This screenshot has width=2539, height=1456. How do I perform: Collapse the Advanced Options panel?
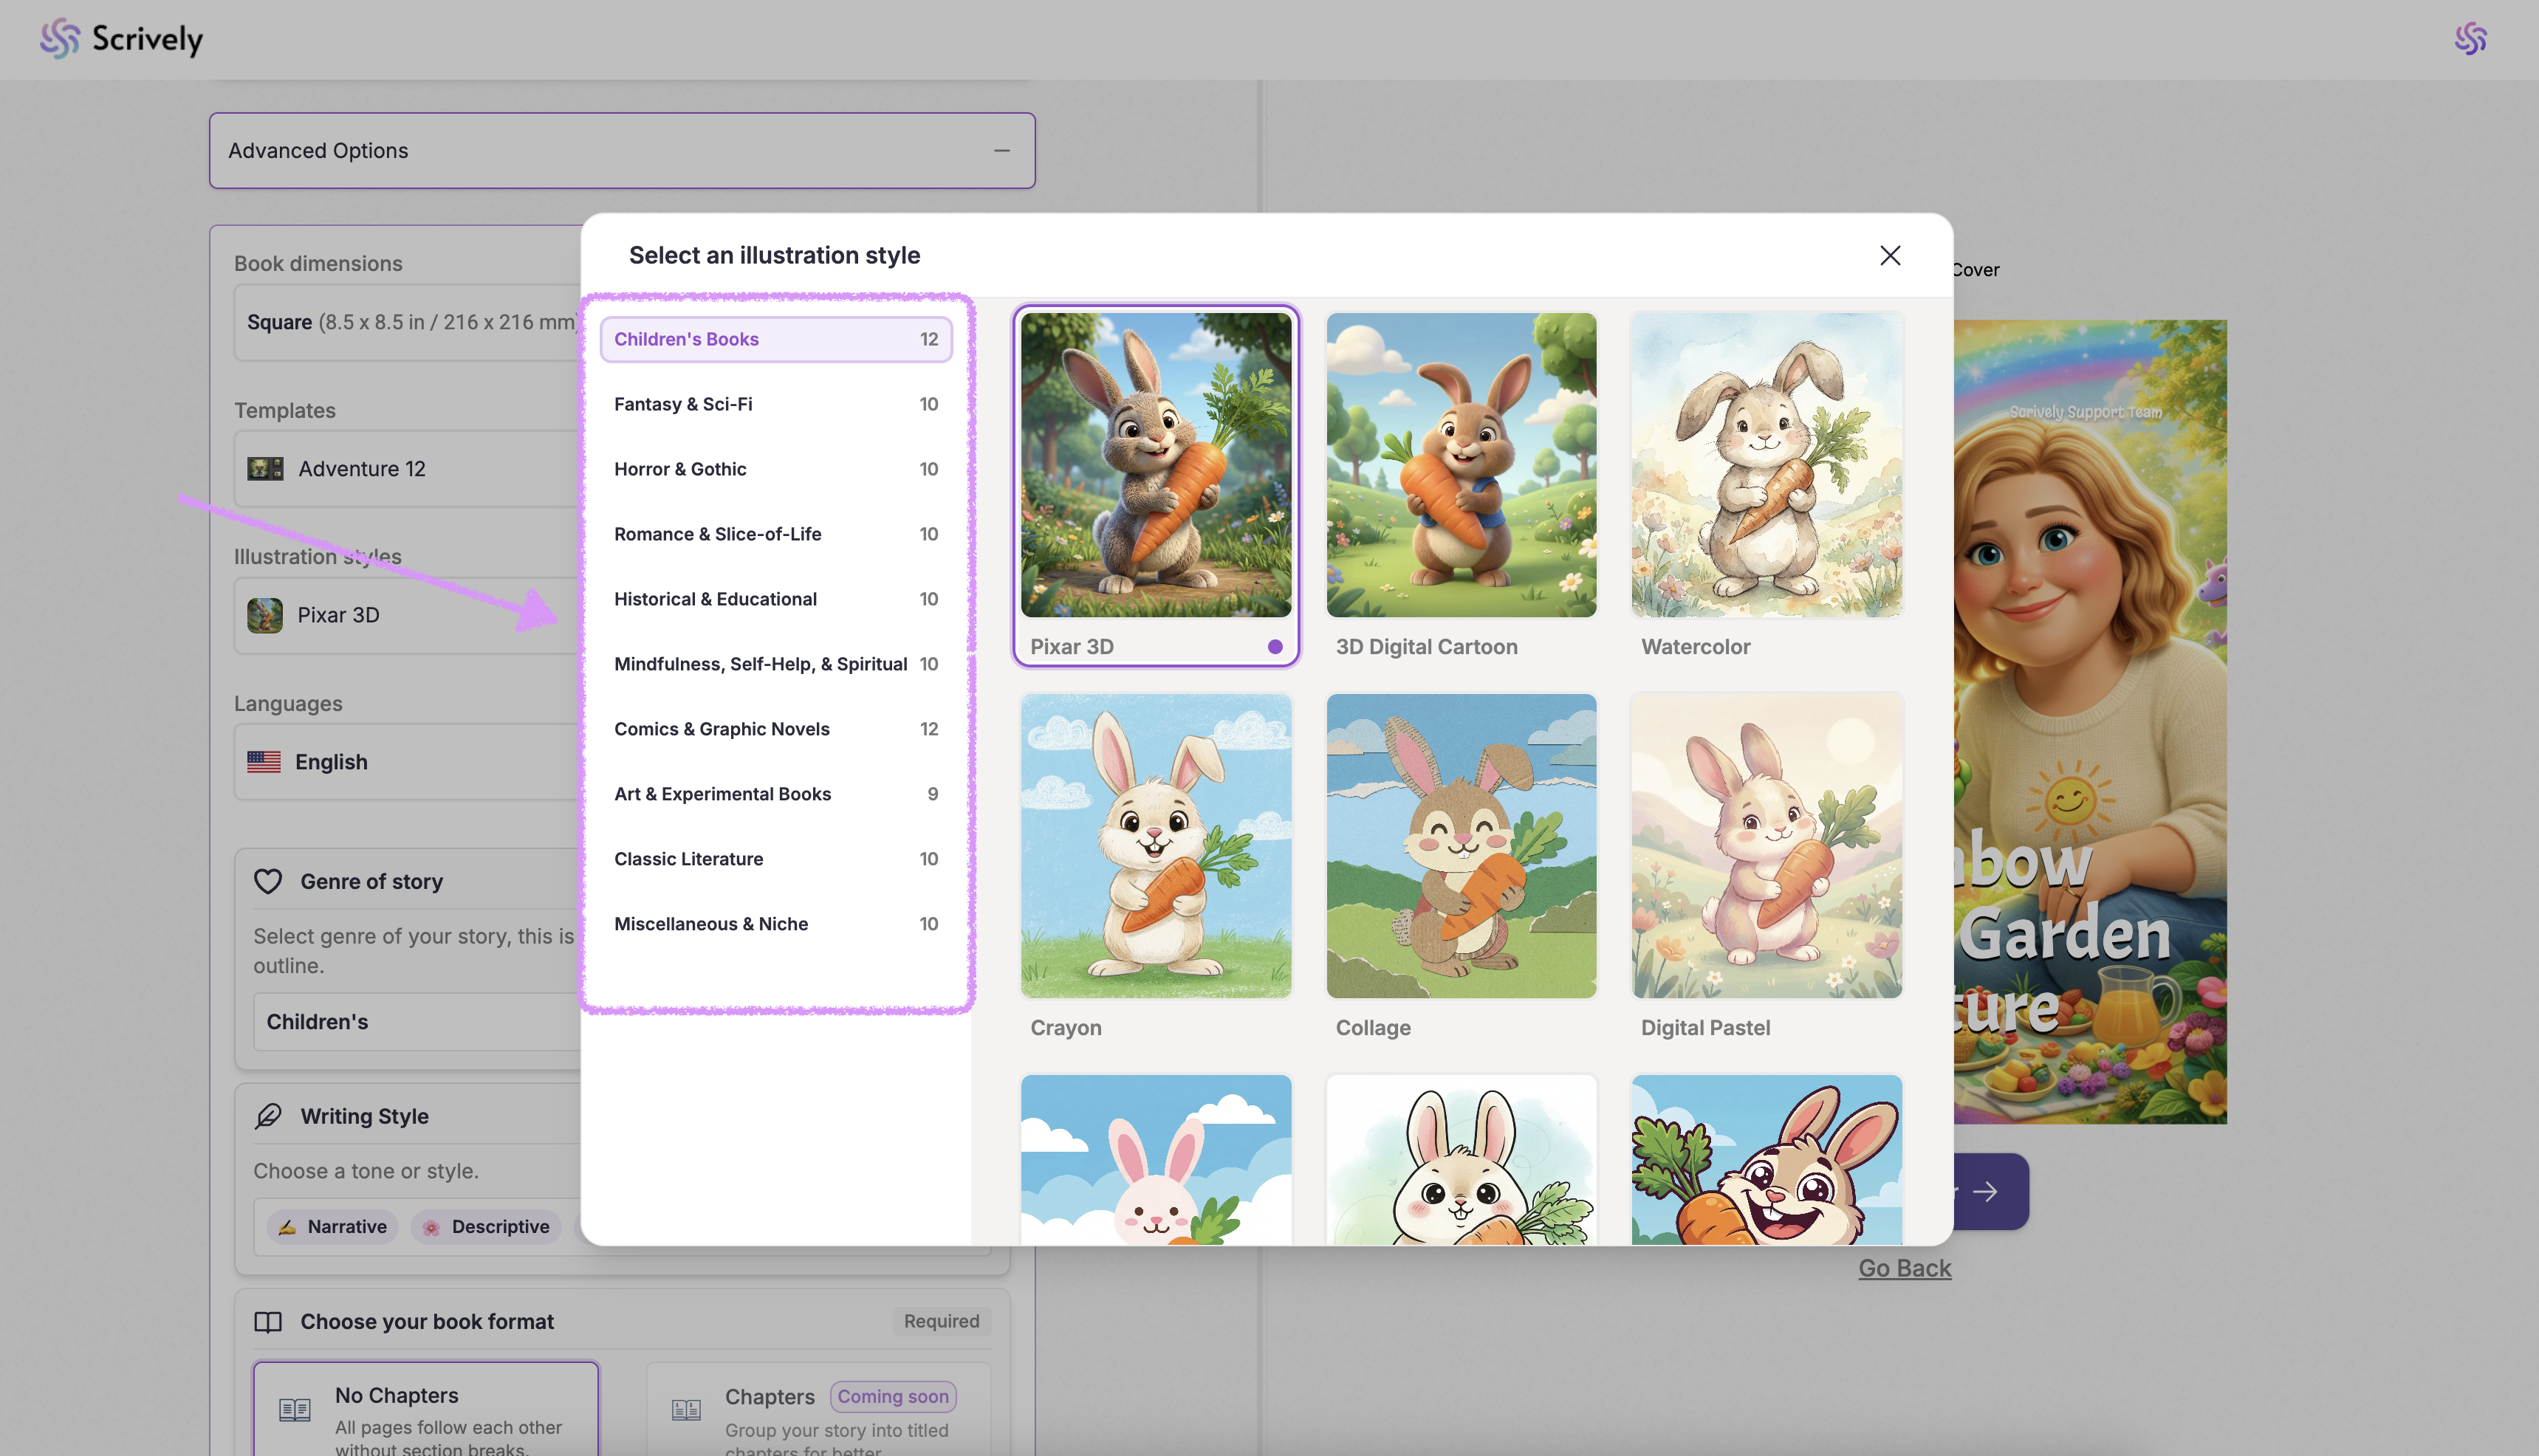tap(1001, 150)
